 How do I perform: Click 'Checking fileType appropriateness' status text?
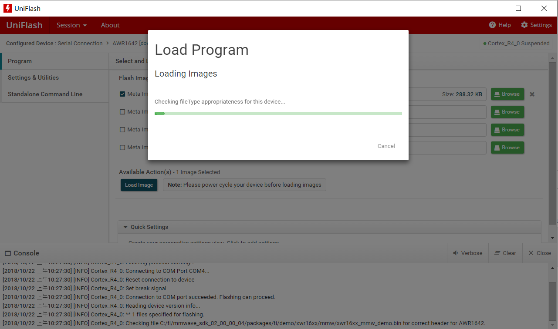pos(220,102)
